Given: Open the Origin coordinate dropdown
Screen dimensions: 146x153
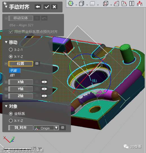Looking at the screenshot, I should pos(46,128).
